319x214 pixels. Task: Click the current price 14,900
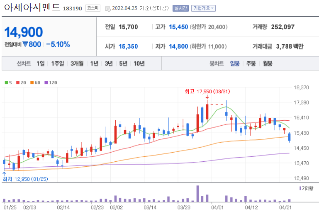24,32
